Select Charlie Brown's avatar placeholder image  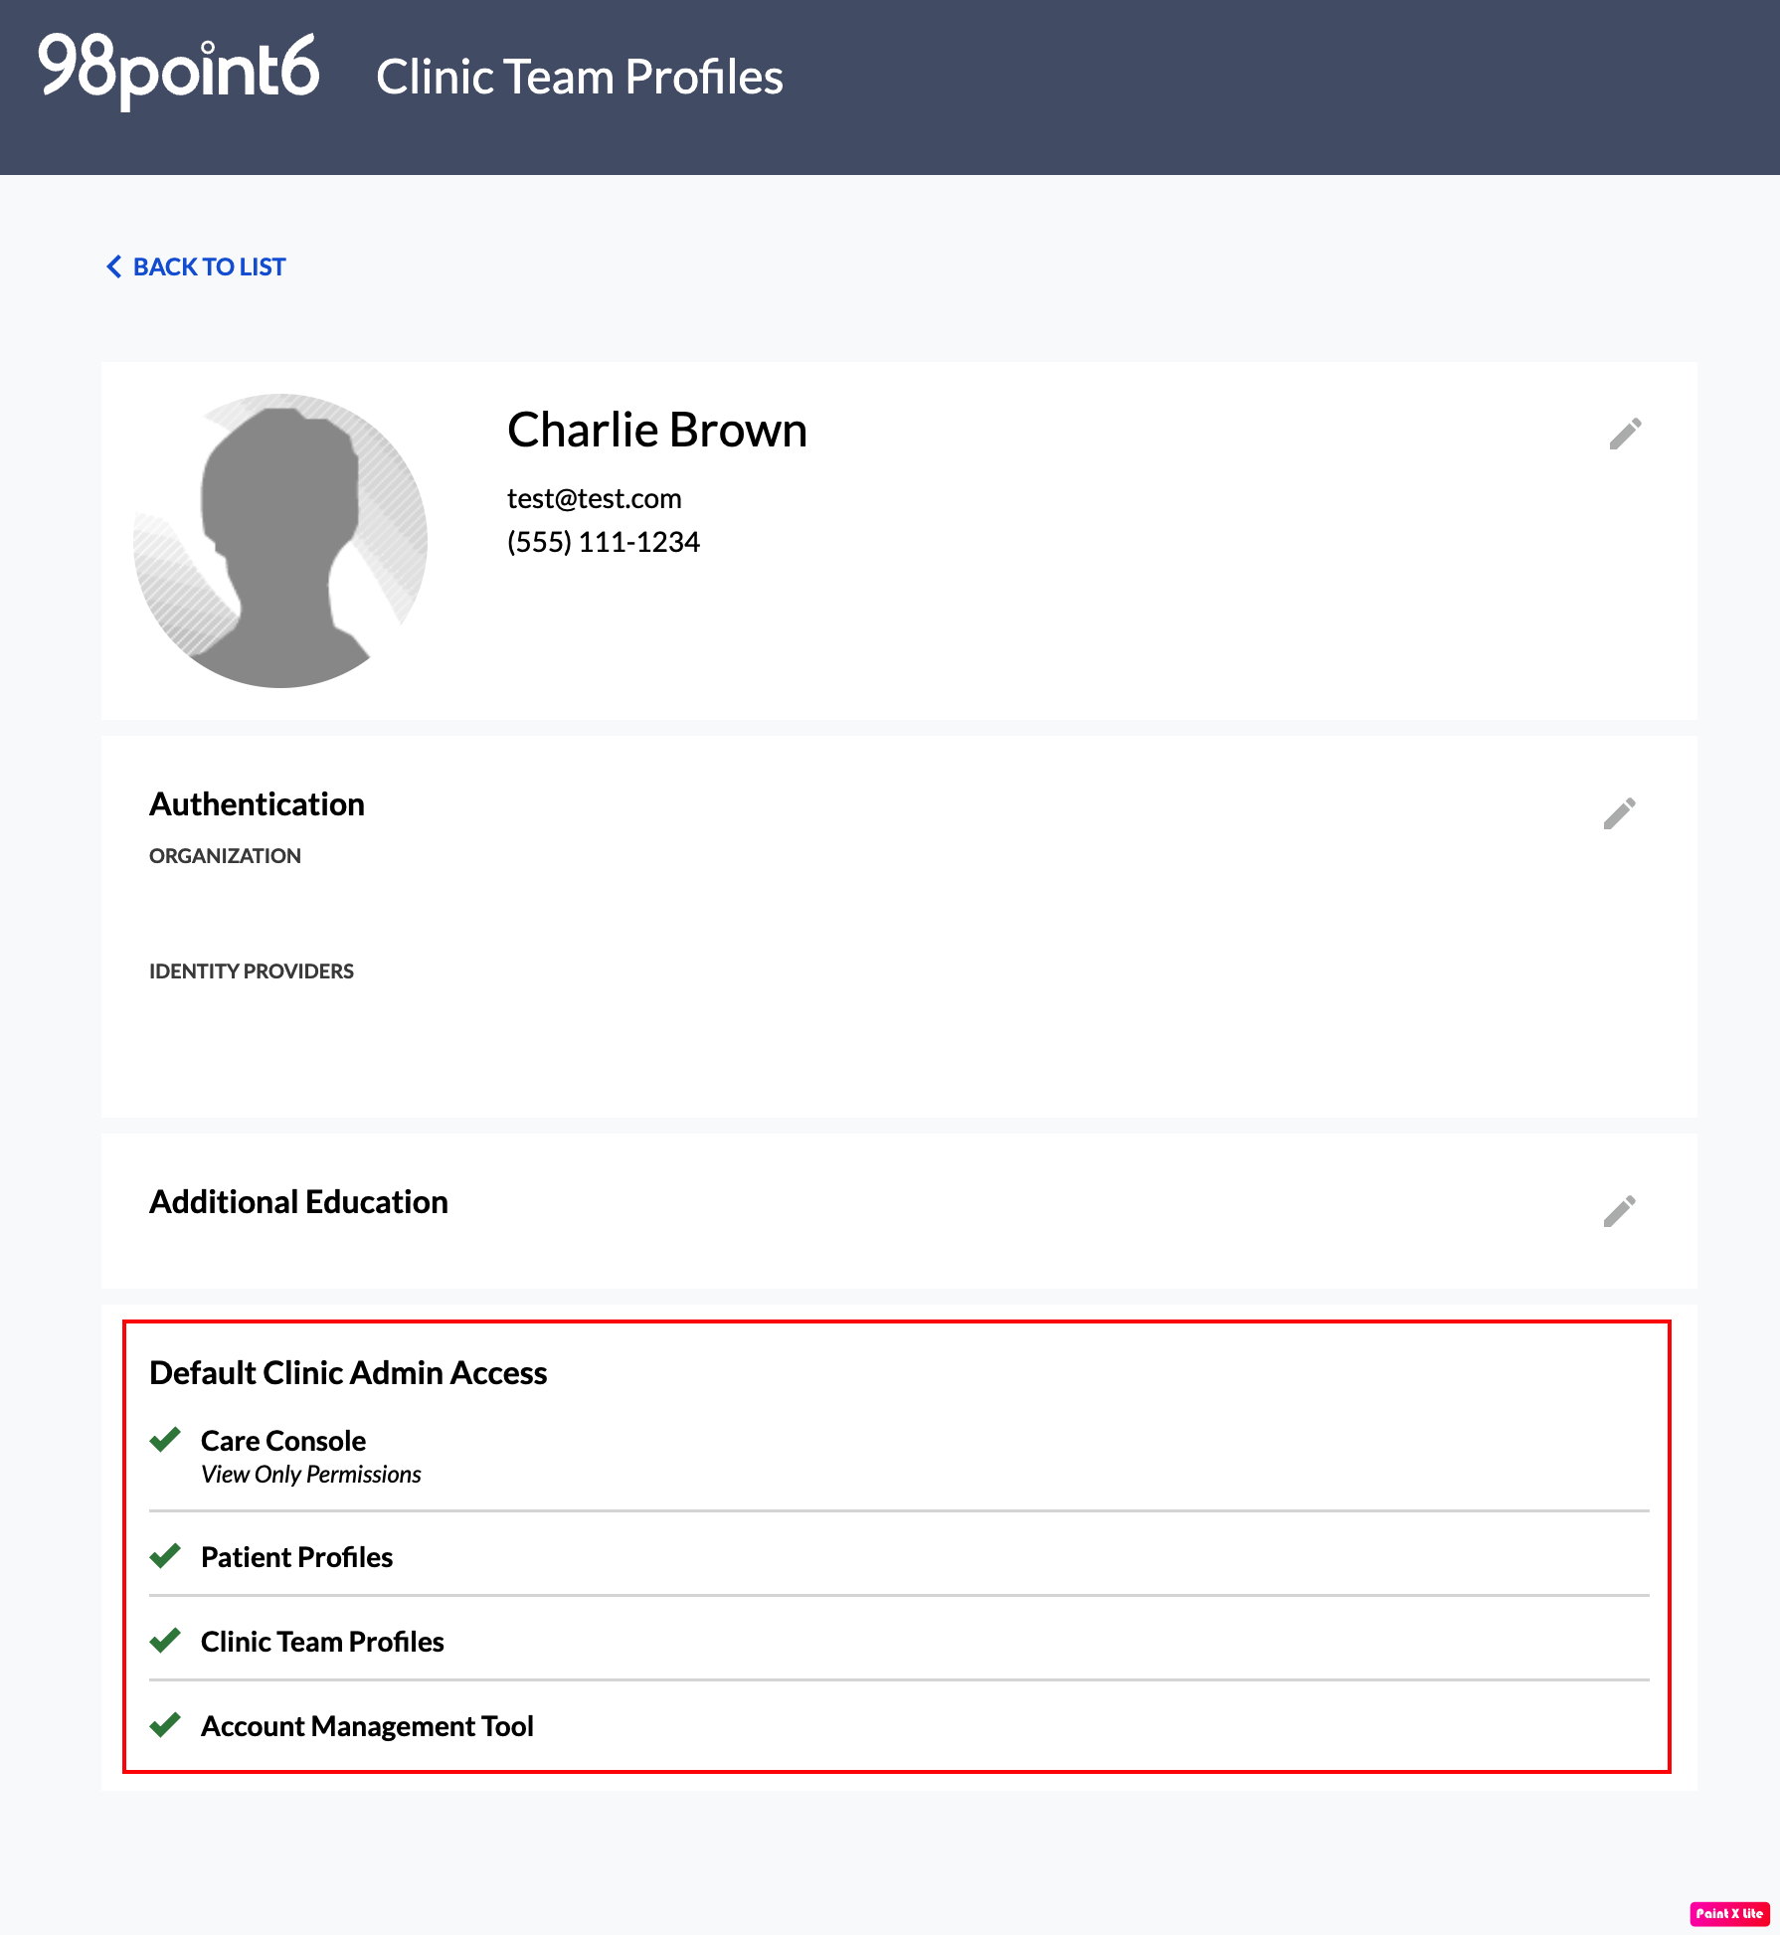tap(280, 540)
